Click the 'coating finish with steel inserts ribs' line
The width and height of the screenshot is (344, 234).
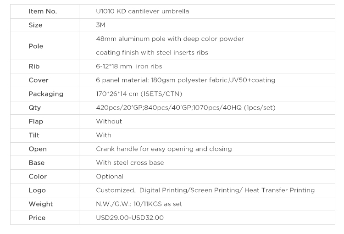152,53
